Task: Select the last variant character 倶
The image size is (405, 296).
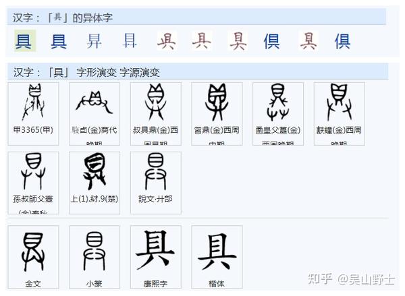Action: 342,41
